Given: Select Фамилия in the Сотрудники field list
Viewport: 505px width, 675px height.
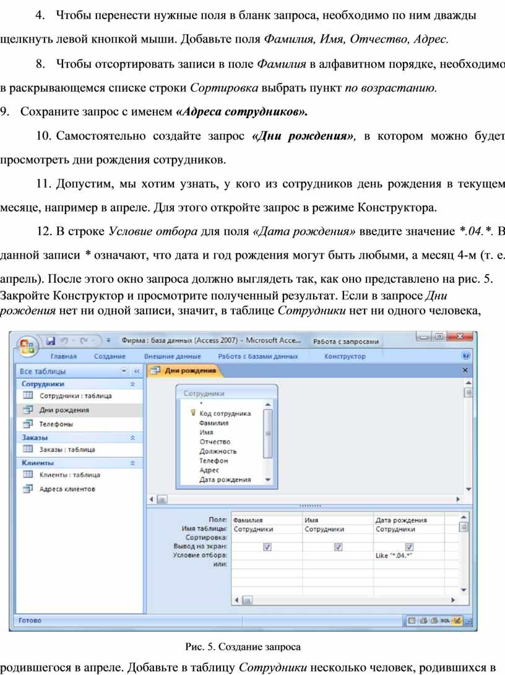Looking at the screenshot, I should [x=214, y=423].
